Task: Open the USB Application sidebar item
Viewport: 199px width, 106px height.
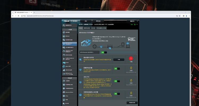Action: (70, 70)
